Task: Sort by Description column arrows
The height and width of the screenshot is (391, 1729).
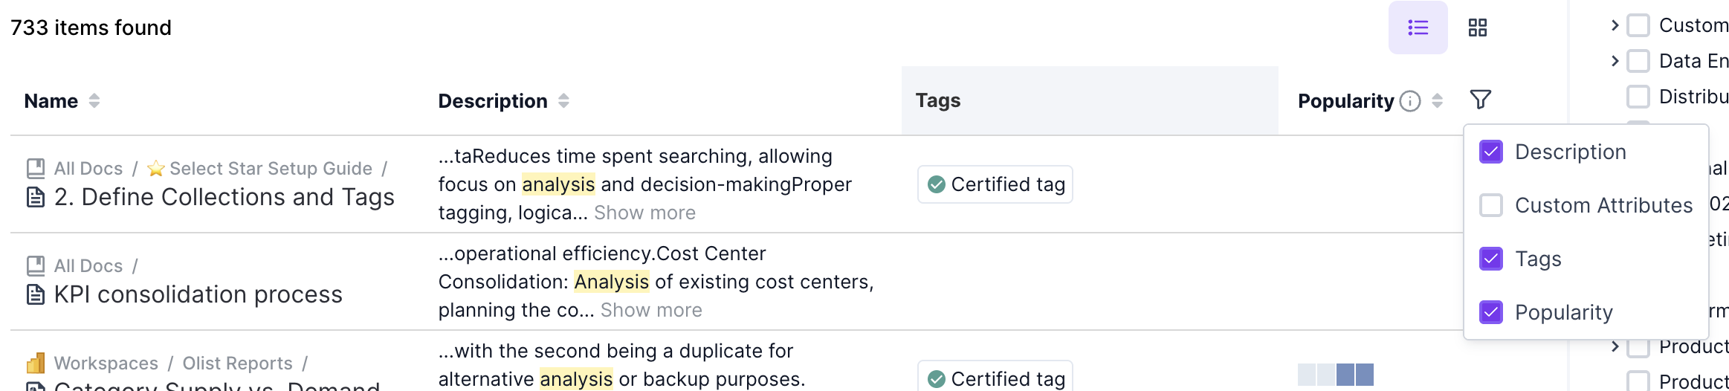Action: tap(563, 101)
